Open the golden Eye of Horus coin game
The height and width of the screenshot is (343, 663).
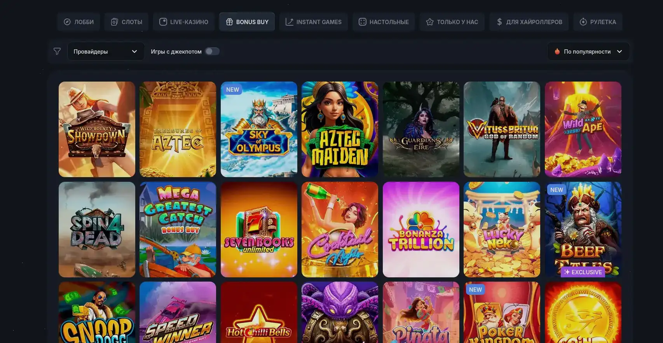click(583, 312)
